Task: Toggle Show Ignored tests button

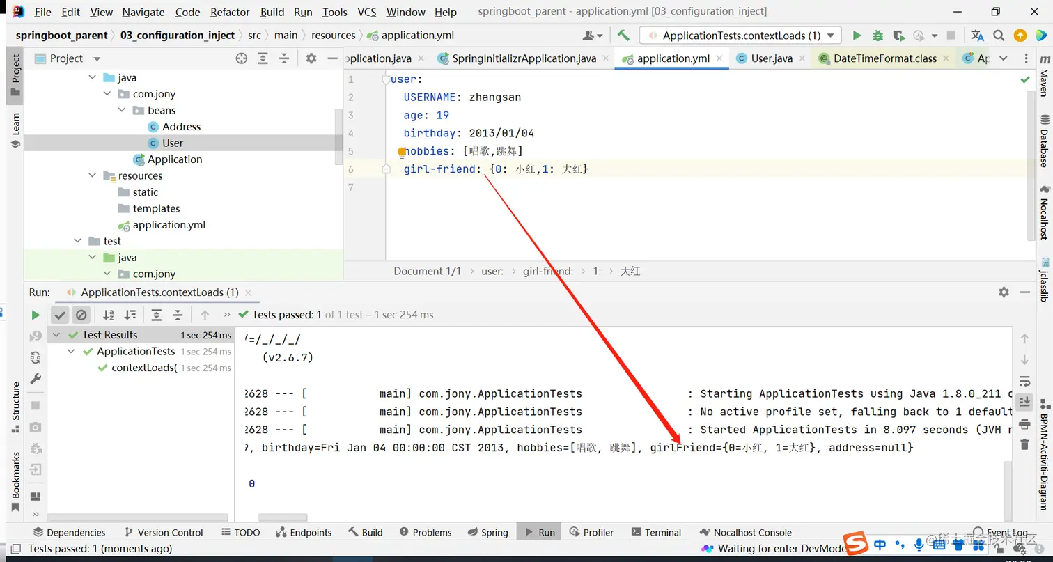Action: click(81, 315)
